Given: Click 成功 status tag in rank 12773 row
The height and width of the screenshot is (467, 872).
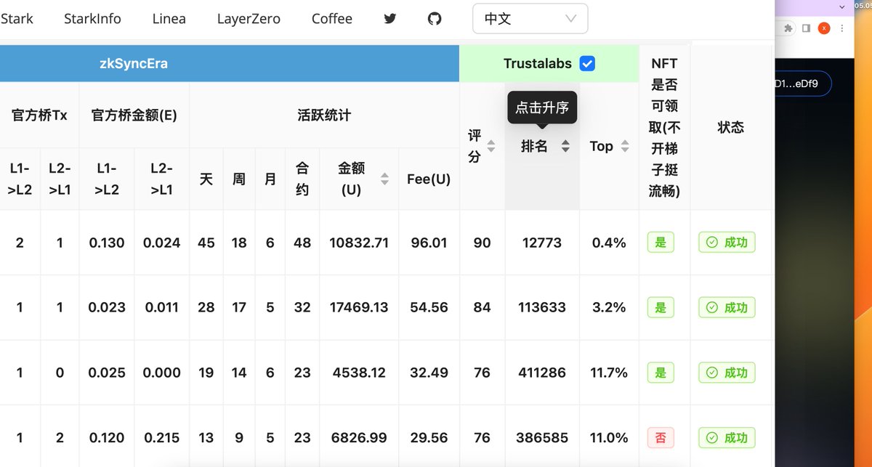Looking at the screenshot, I should (727, 243).
